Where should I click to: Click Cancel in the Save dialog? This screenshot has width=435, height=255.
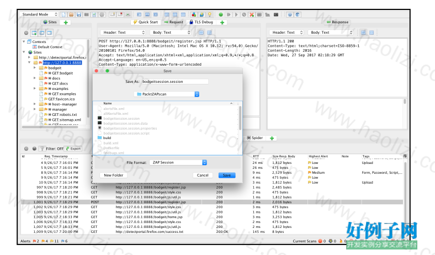(x=203, y=176)
